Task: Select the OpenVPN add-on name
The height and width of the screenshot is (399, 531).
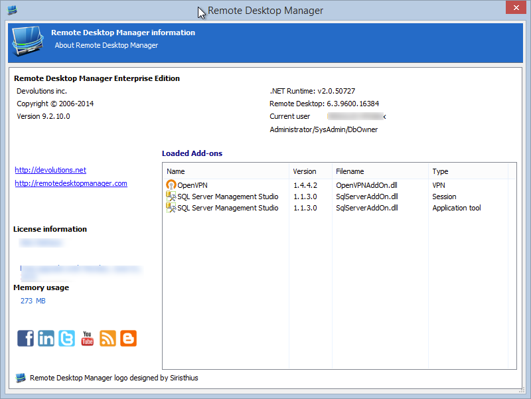Action: (192, 185)
